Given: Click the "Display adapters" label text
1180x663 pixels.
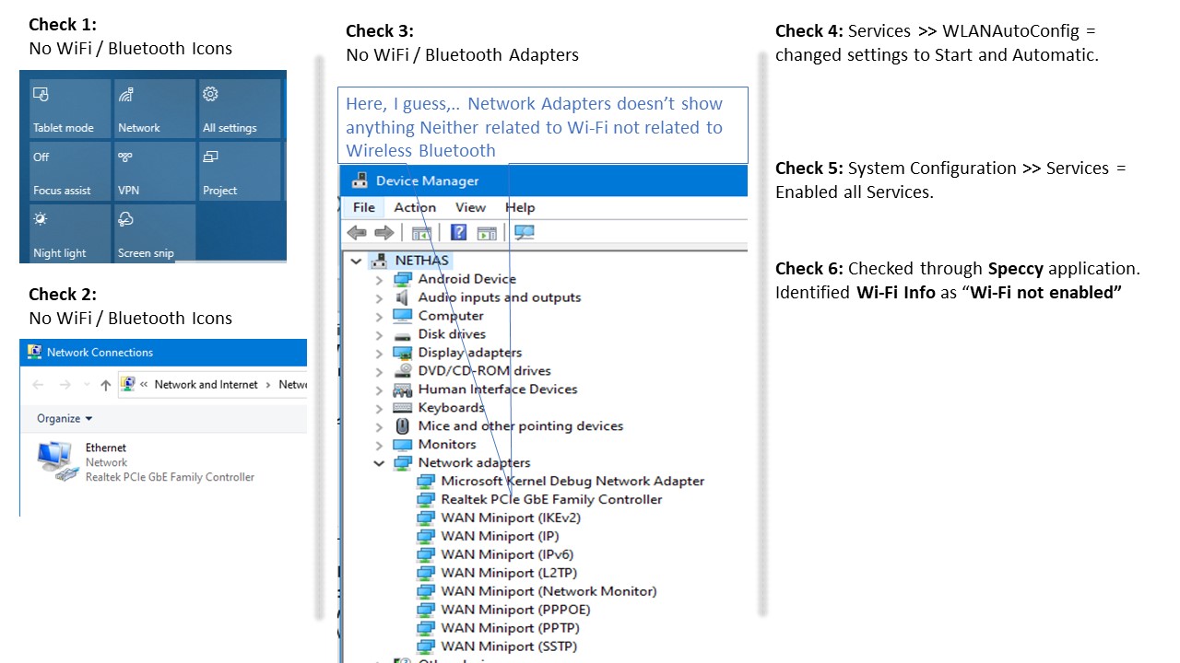Looking at the screenshot, I should pyautogui.click(x=470, y=352).
